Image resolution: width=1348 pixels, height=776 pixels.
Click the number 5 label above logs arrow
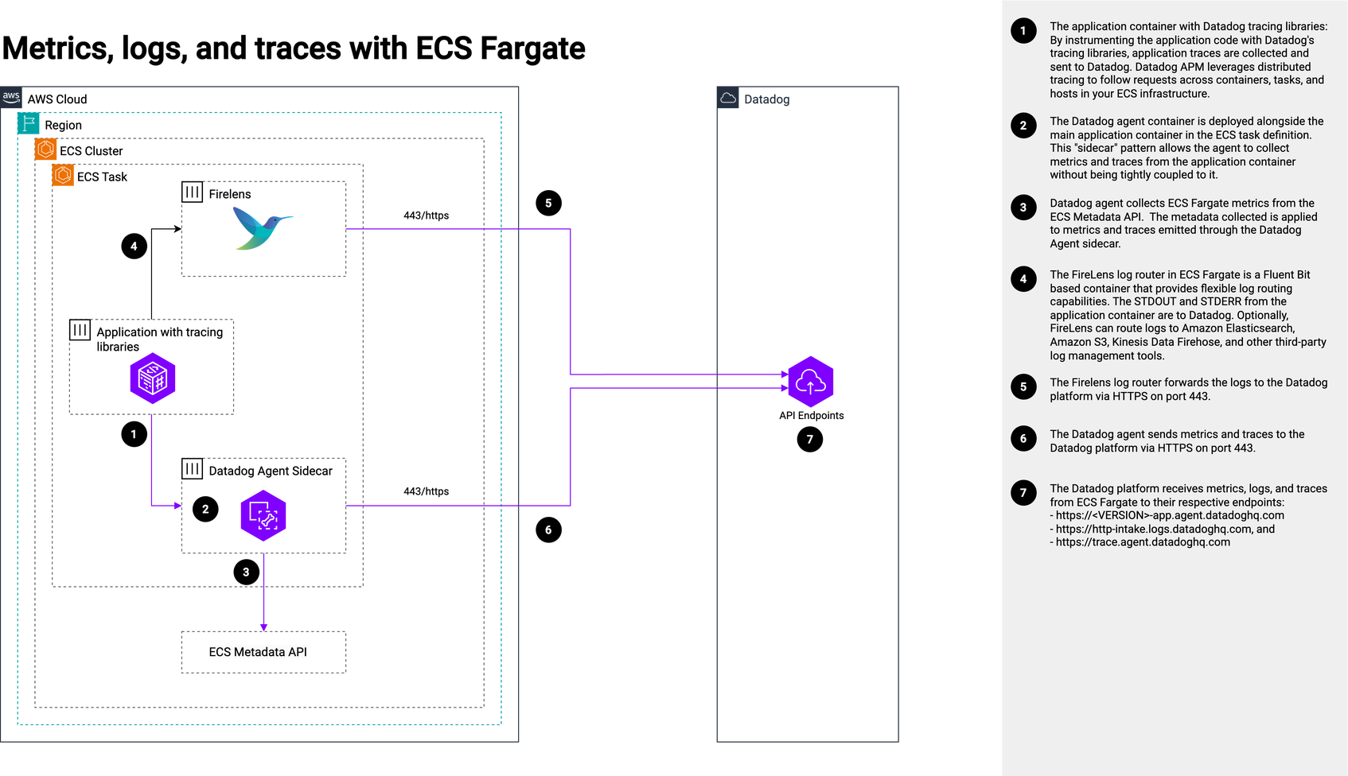(x=547, y=203)
